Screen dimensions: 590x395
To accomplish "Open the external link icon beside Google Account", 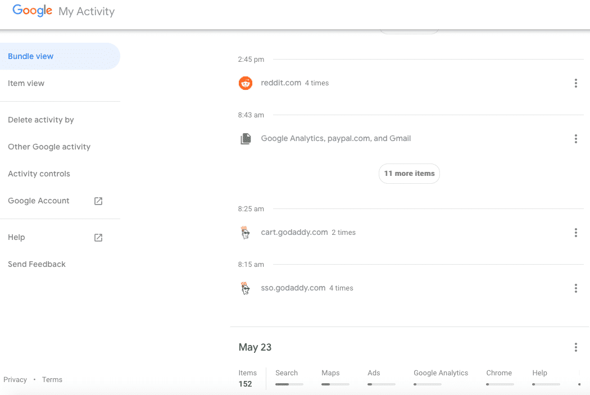I will [98, 201].
